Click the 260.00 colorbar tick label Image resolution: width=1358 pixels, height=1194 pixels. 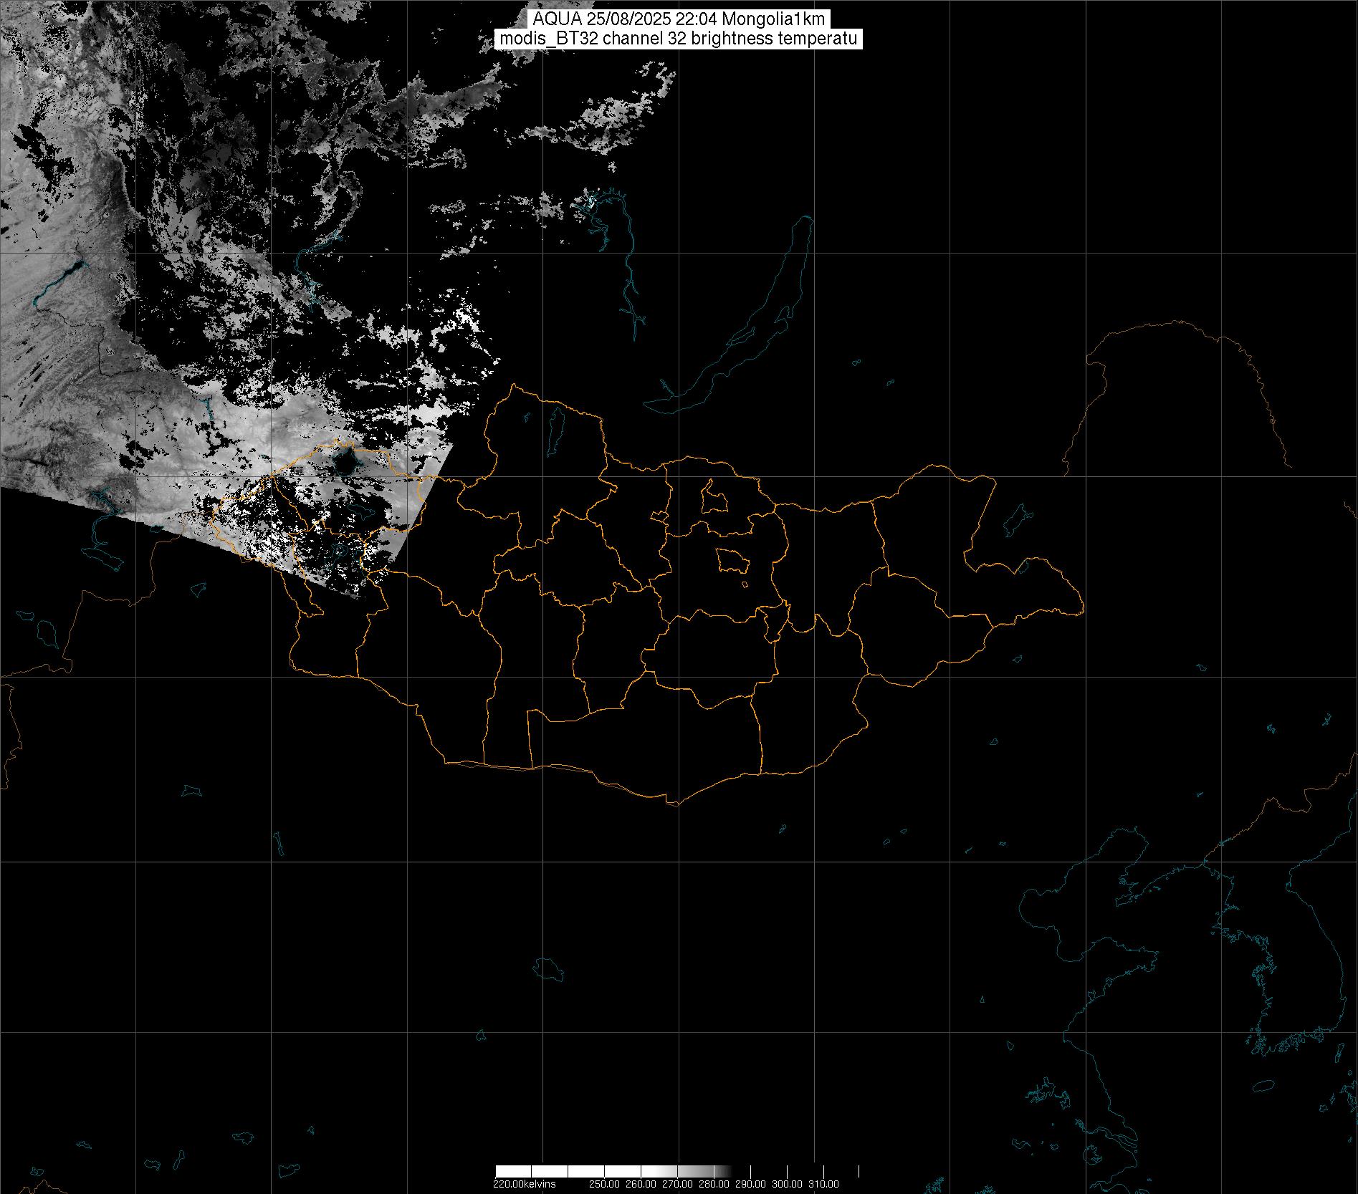(x=641, y=1184)
